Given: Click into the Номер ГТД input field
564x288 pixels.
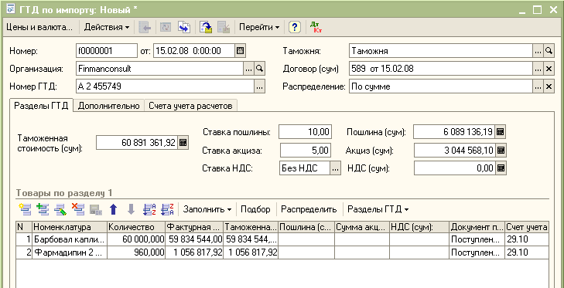Looking at the screenshot, I should click(x=166, y=86).
